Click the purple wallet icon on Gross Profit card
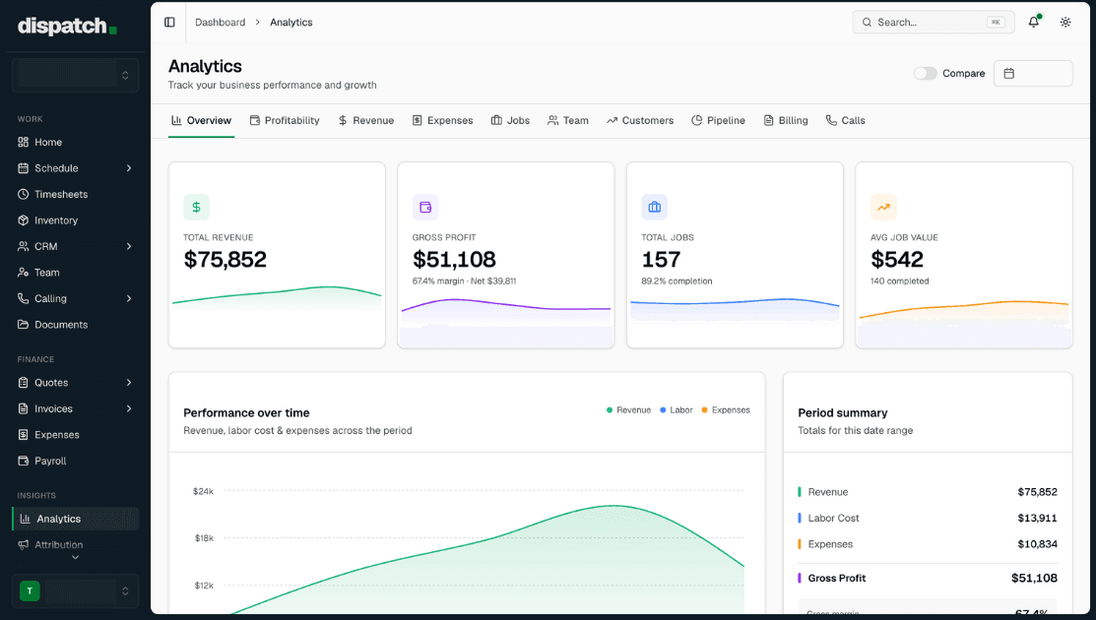 pyautogui.click(x=425, y=207)
